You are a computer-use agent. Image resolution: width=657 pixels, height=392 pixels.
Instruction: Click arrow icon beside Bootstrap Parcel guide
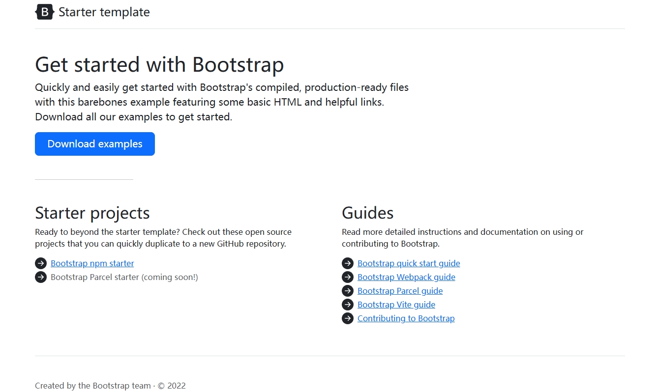point(348,291)
